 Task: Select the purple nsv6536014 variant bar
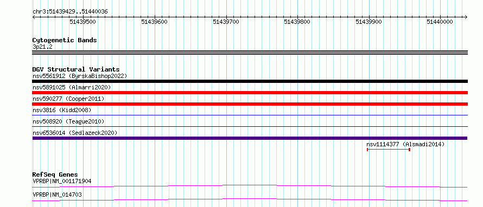250,138
